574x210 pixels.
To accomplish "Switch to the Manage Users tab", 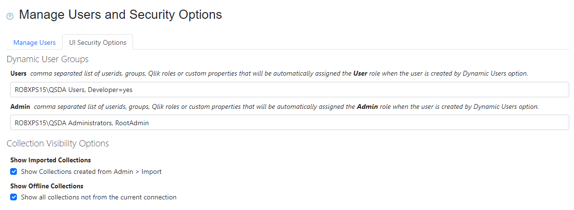I will (34, 42).
